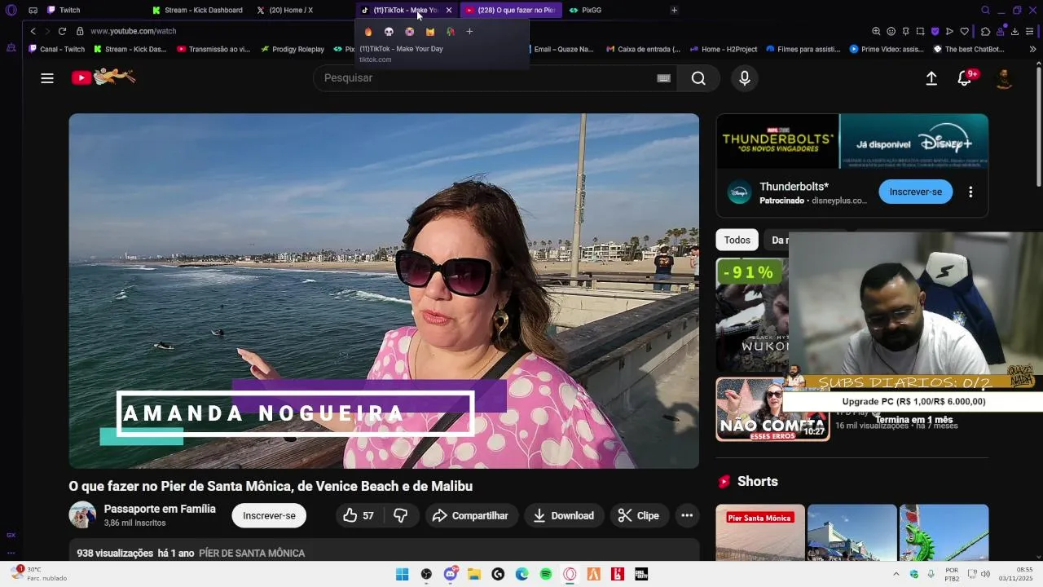This screenshot has height=587, width=1043.
Task: Click Inscrever-se on Thunderbolts ad
Action: click(915, 192)
